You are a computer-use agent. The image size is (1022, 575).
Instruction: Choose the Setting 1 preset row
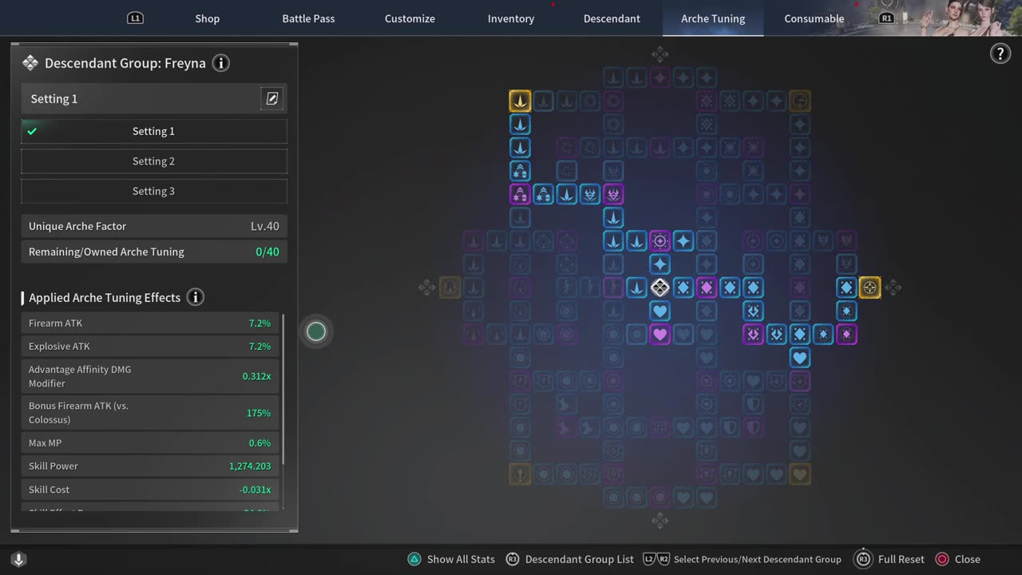[153, 131]
